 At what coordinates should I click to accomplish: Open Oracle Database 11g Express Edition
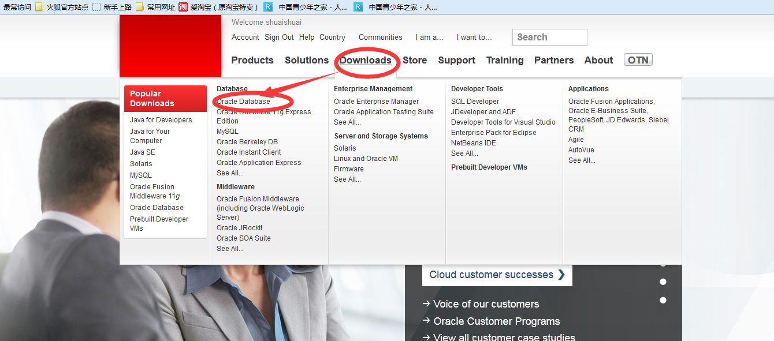tap(263, 117)
